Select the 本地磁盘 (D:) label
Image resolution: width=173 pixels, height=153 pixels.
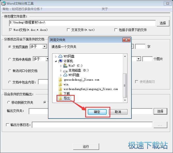click(x=78, y=70)
